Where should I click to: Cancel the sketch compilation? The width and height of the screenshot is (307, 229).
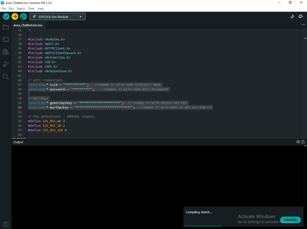pyautogui.click(x=290, y=220)
